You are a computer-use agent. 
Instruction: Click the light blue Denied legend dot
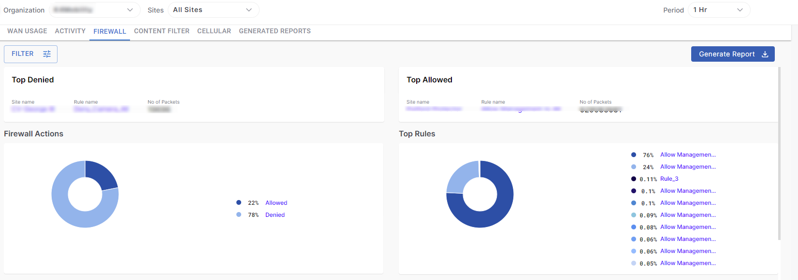pos(239,214)
